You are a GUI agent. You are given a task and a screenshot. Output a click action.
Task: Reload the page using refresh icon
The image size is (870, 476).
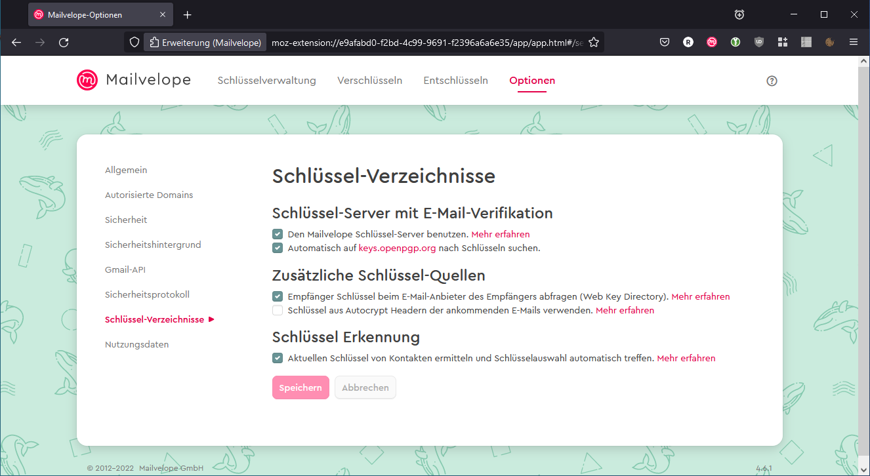[64, 42]
